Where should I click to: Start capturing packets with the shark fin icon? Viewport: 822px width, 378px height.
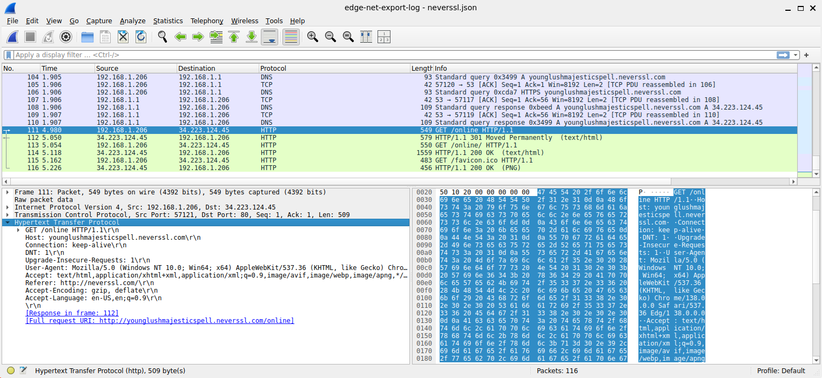[x=12, y=37]
